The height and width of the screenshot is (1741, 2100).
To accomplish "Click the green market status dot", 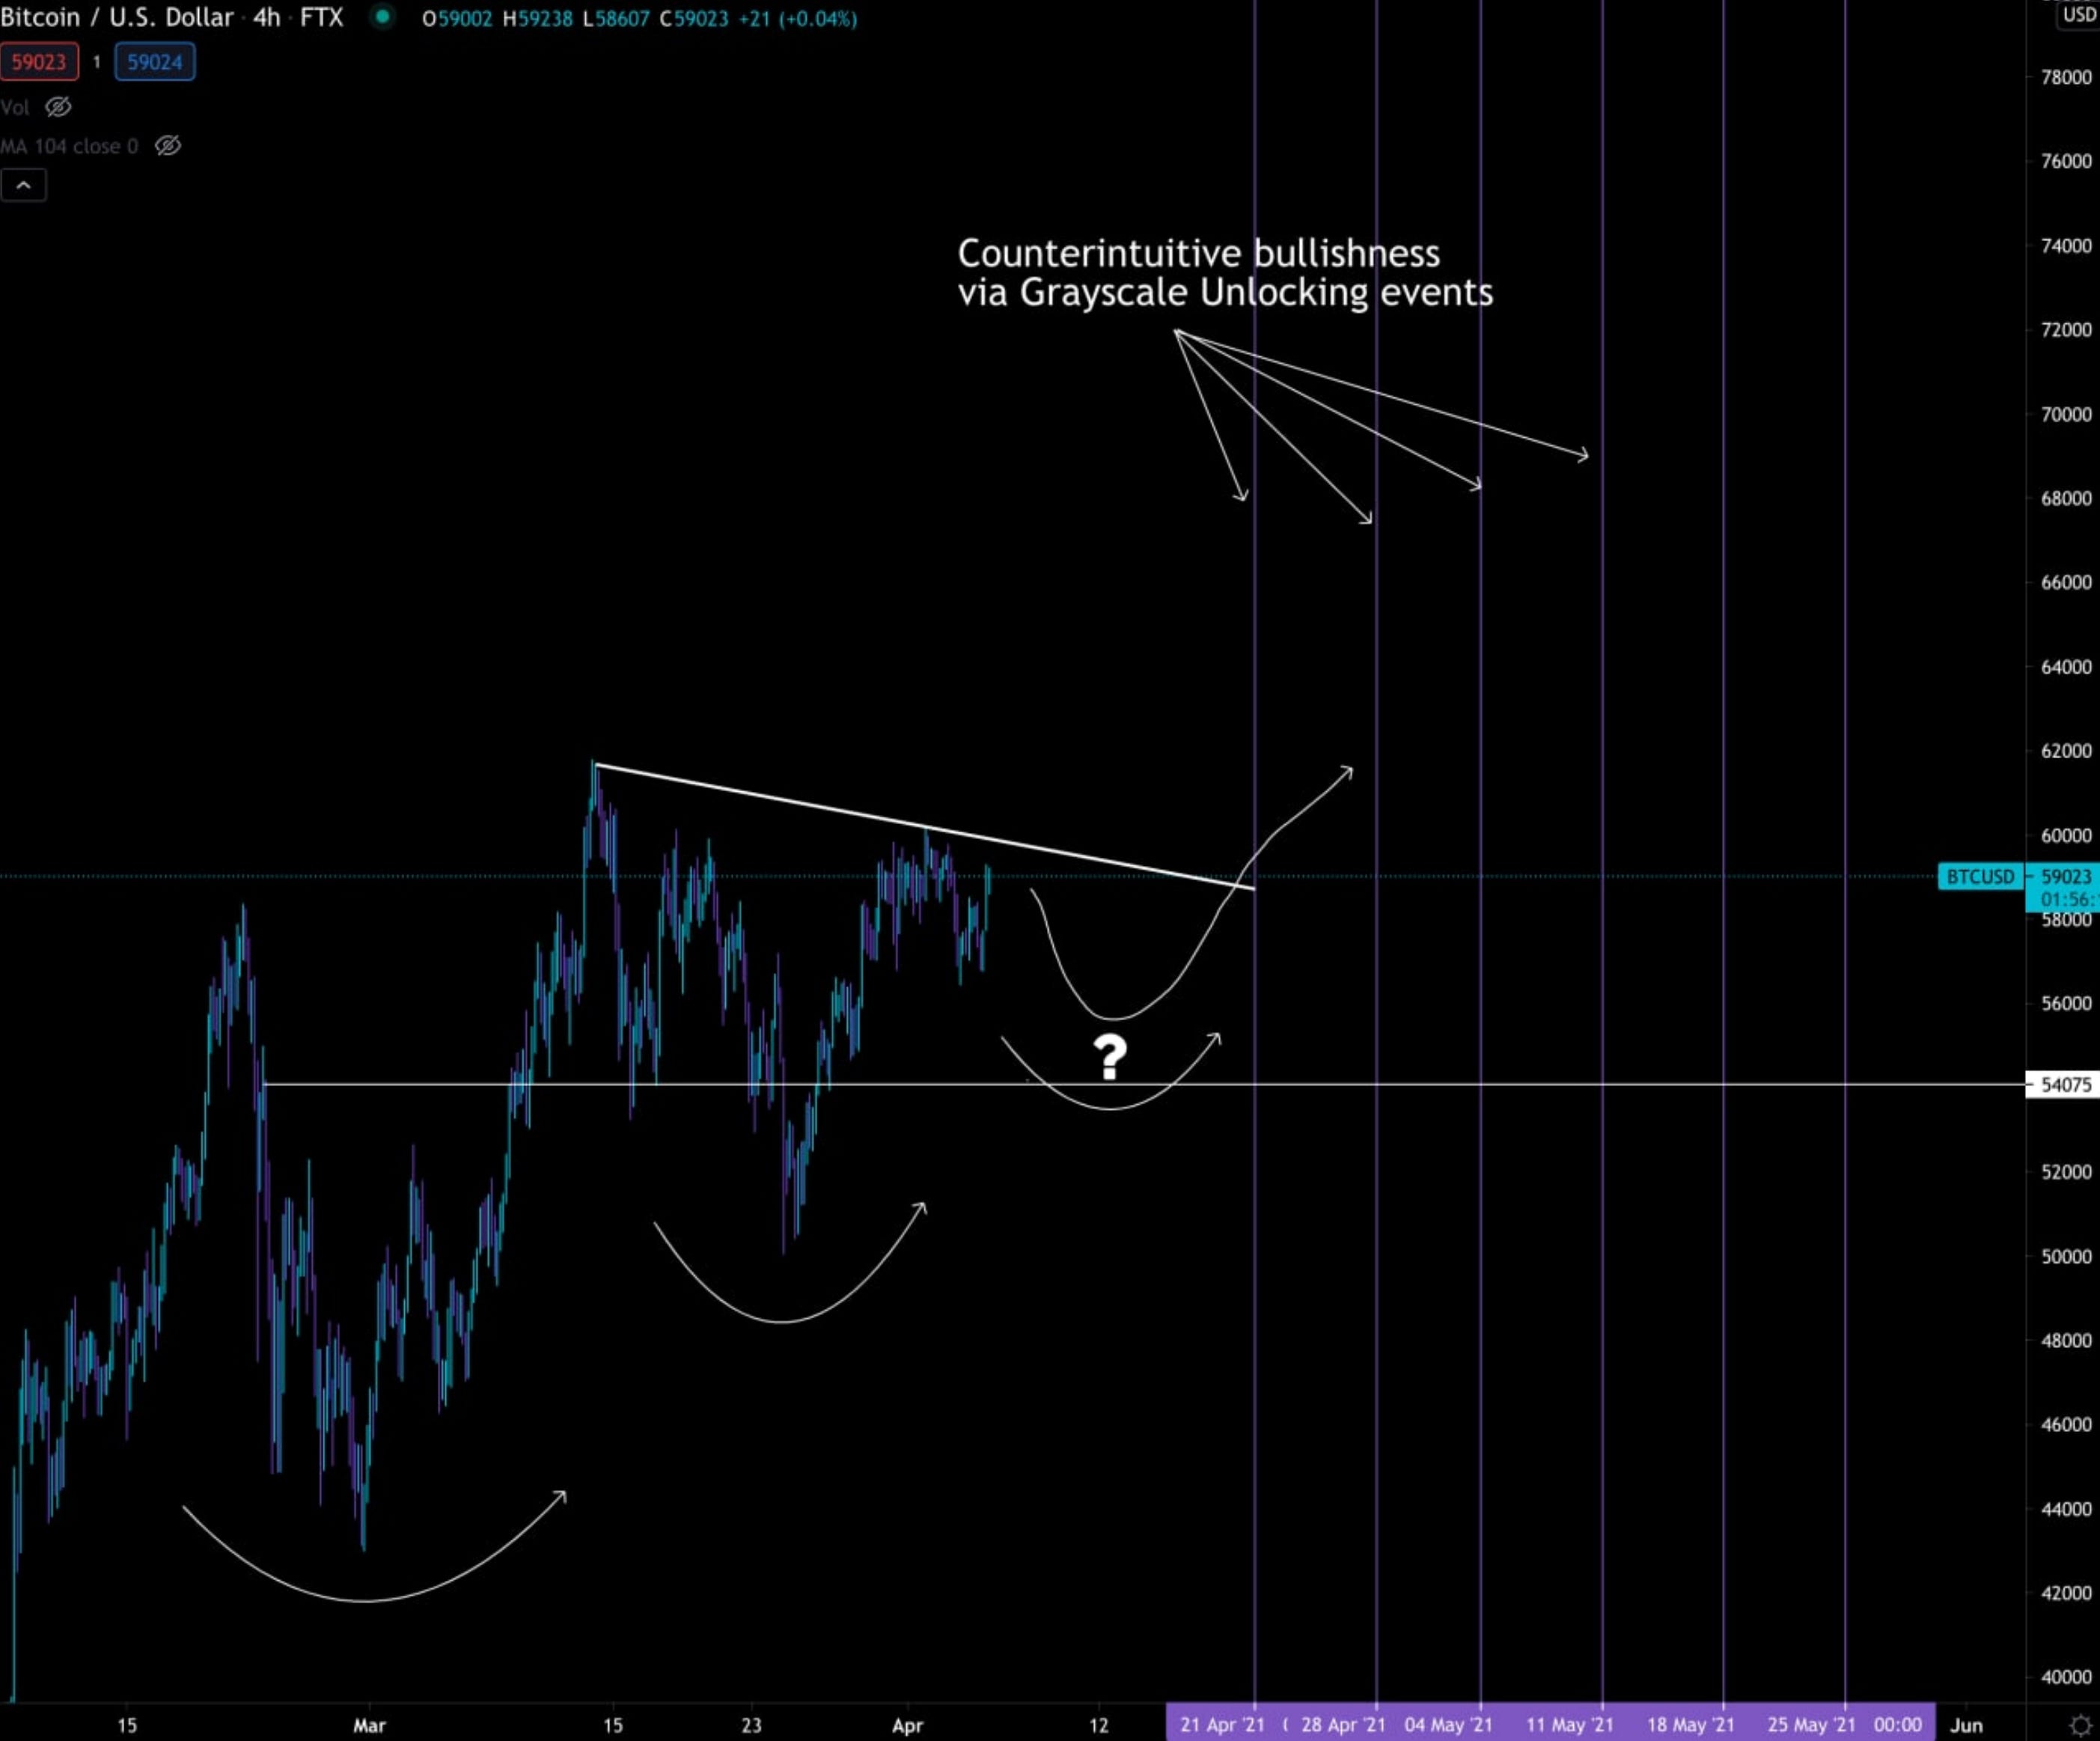I will 382,17.
